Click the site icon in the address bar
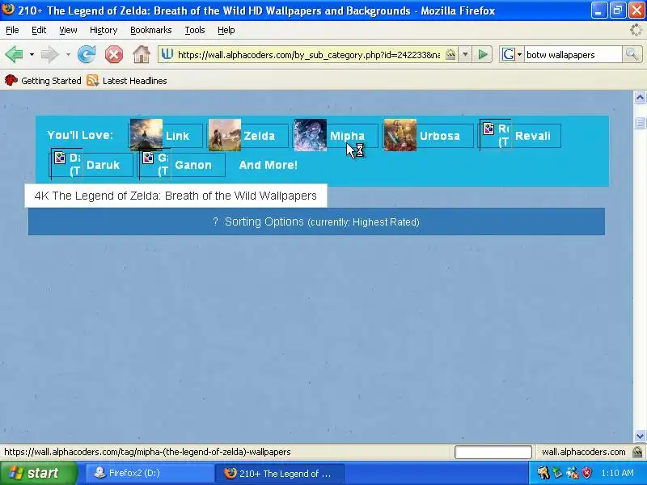 point(167,54)
